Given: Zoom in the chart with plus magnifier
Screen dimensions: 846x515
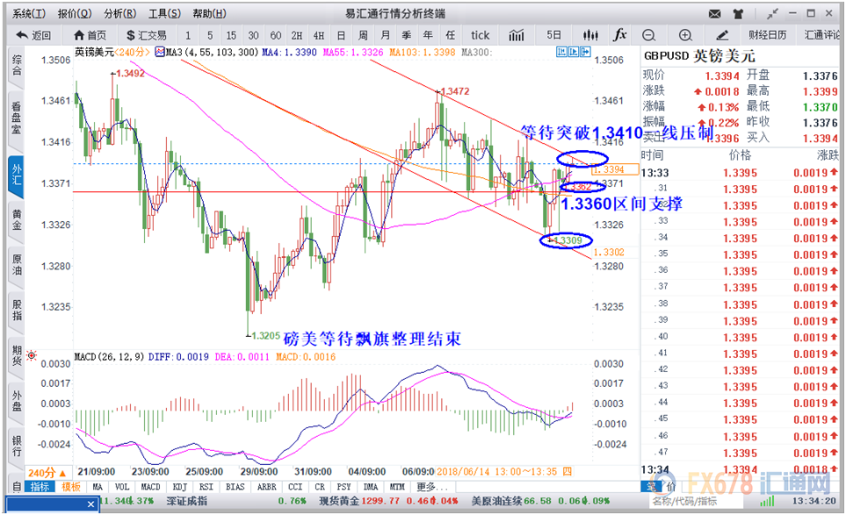Looking at the screenshot, I should (x=685, y=35).
